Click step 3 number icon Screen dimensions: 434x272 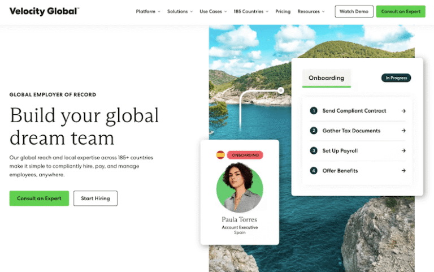(x=314, y=150)
